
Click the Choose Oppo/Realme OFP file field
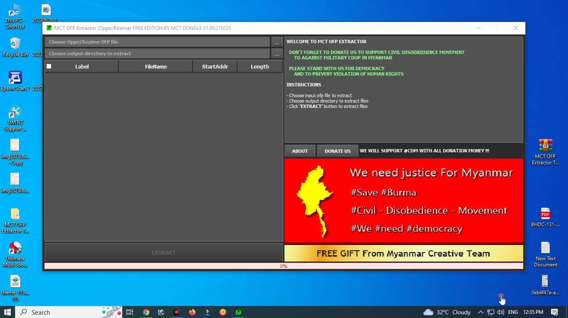pyautogui.click(x=157, y=42)
